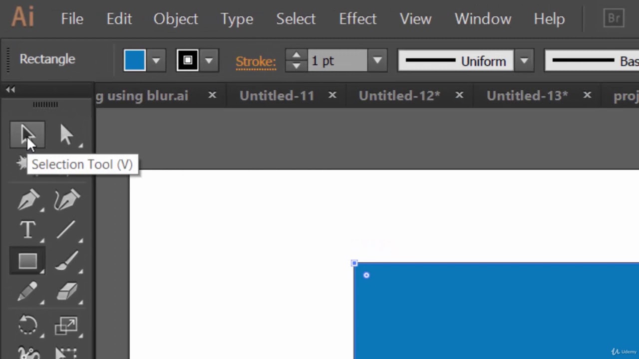Open the File menu

point(72,19)
